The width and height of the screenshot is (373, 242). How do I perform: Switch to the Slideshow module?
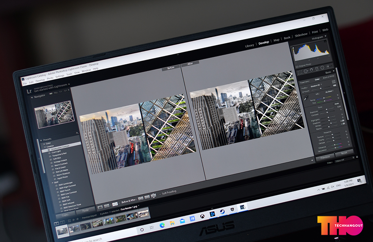click(301, 35)
